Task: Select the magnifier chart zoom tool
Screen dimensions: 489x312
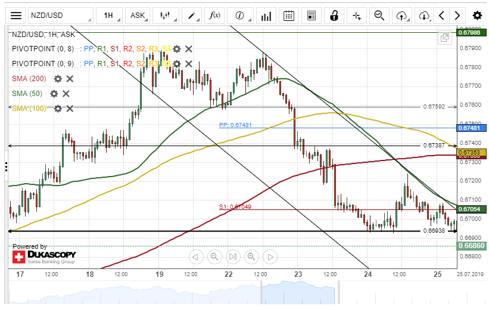Action: coord(379,16)
